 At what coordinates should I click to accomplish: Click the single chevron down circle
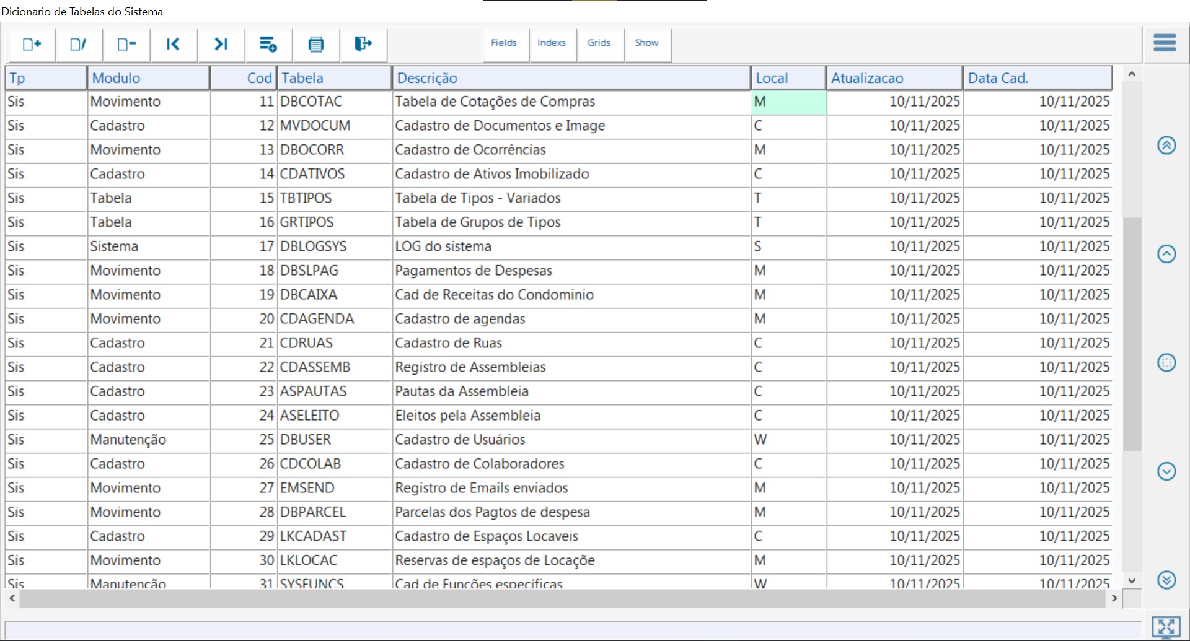[1166, 471]
